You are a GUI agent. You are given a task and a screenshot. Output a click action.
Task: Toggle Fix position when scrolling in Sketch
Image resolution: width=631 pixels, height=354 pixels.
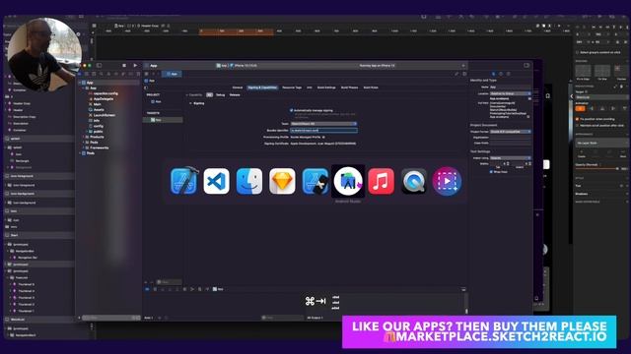(577, 119)
